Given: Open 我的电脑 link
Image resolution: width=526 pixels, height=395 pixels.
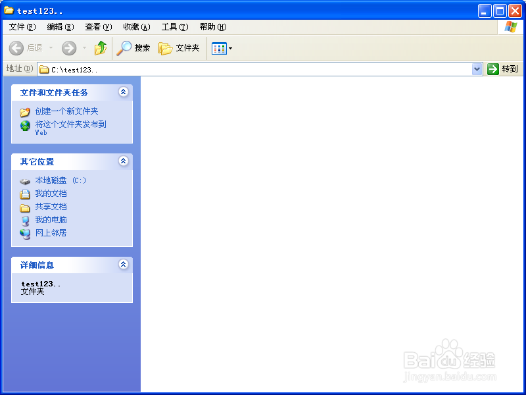Looking at the screenshot, I should (51, 220).
